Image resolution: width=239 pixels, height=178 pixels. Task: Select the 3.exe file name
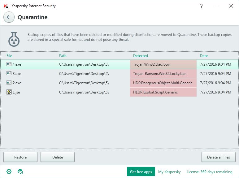[x=17, y=74]
